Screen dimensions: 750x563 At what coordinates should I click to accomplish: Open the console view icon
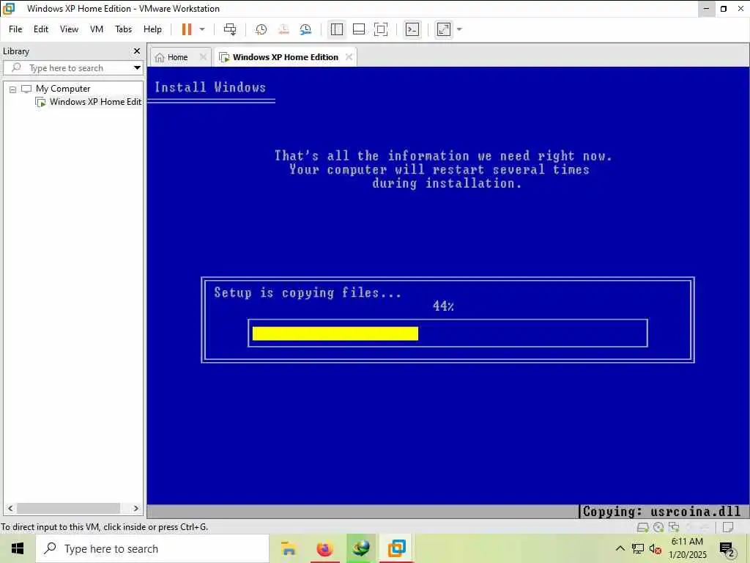412,29
